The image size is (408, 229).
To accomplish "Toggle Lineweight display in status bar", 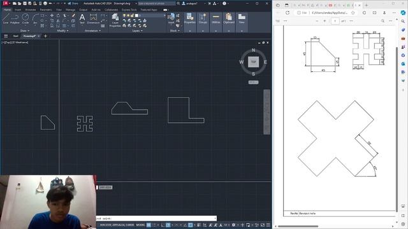I will (199, 225).
